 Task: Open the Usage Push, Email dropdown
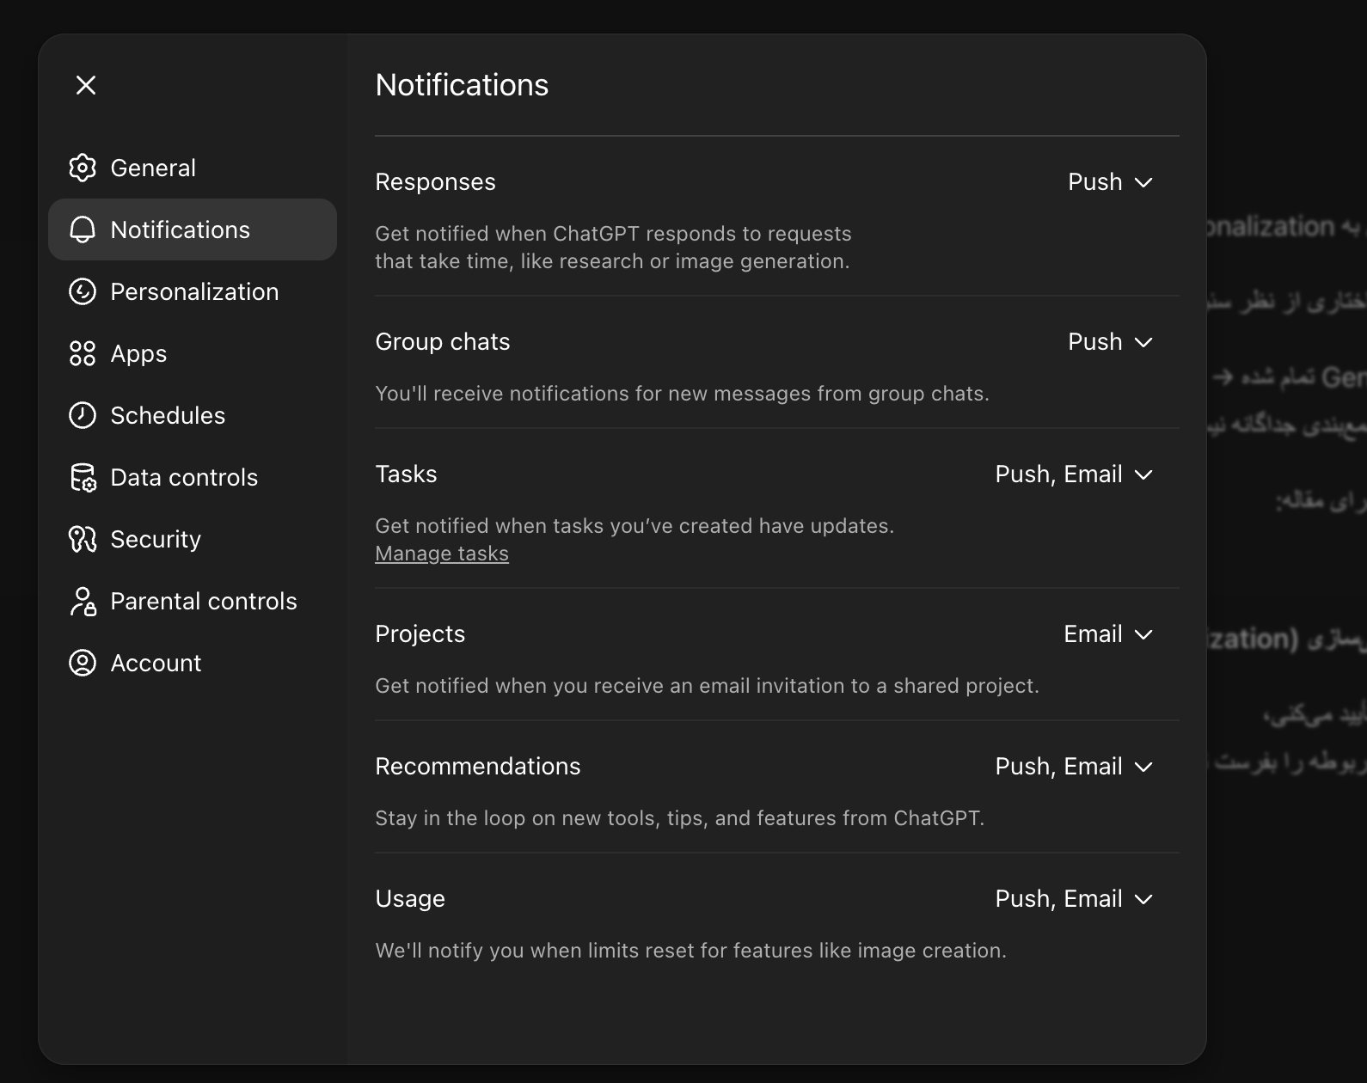[x=1074, y=899]
